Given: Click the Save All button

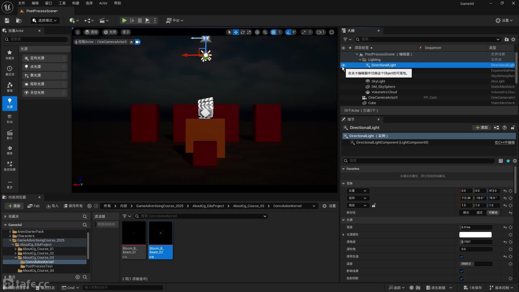Looking at the screenshot, I should (73, 206).
